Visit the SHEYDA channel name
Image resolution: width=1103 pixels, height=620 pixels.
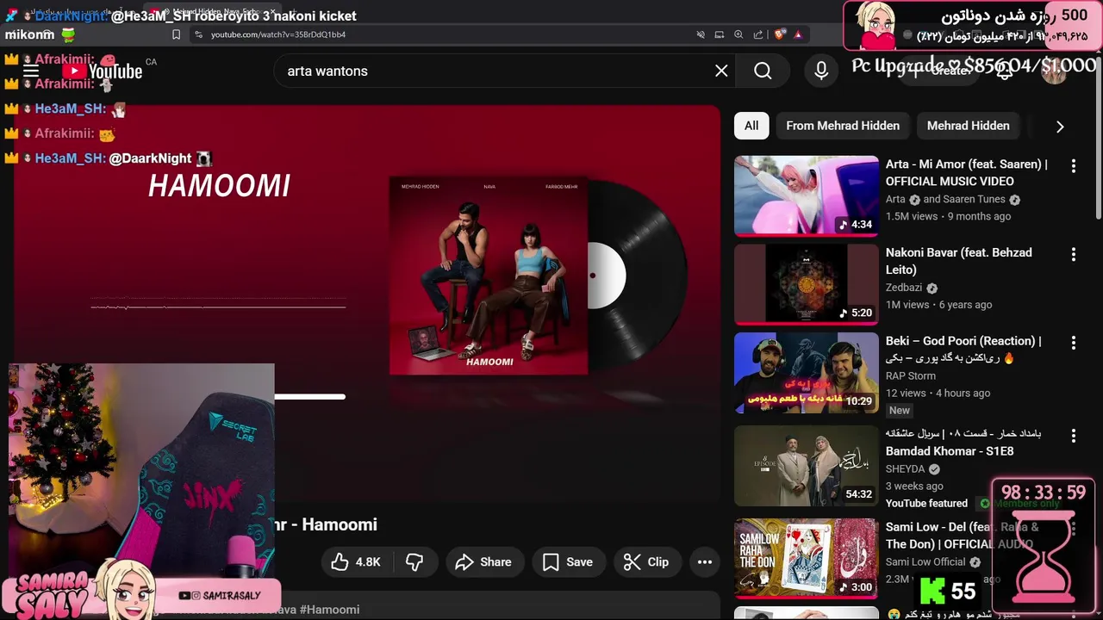click(x=906, y=469)
